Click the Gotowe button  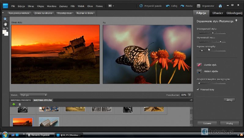pos(207,123)
